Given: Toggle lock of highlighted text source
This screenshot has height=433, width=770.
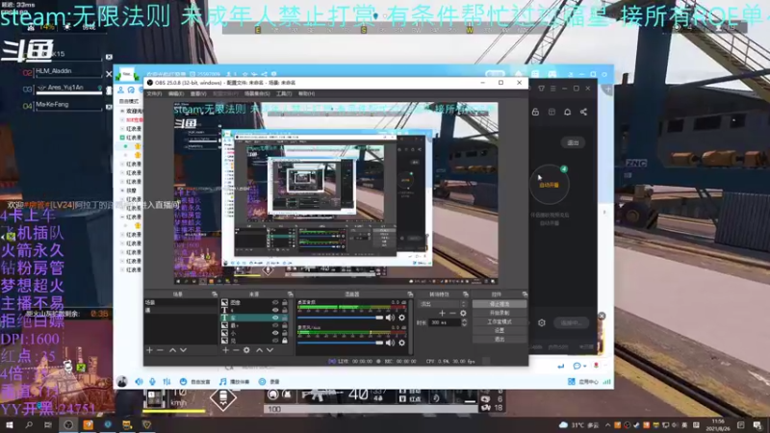Looking at the screenshot, I should (284, 318).
